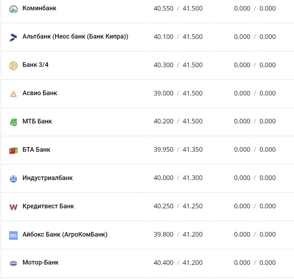Click the Мотор-Банк oval logo

(13, 263)
